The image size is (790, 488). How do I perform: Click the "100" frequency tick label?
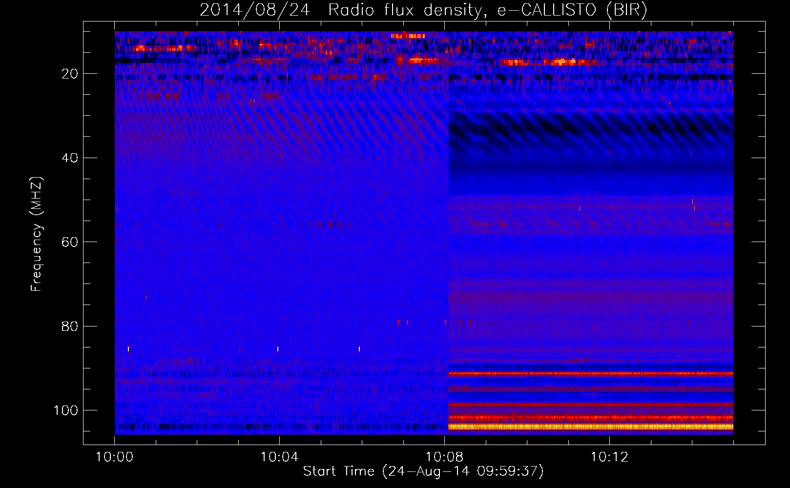click(66, 410)
